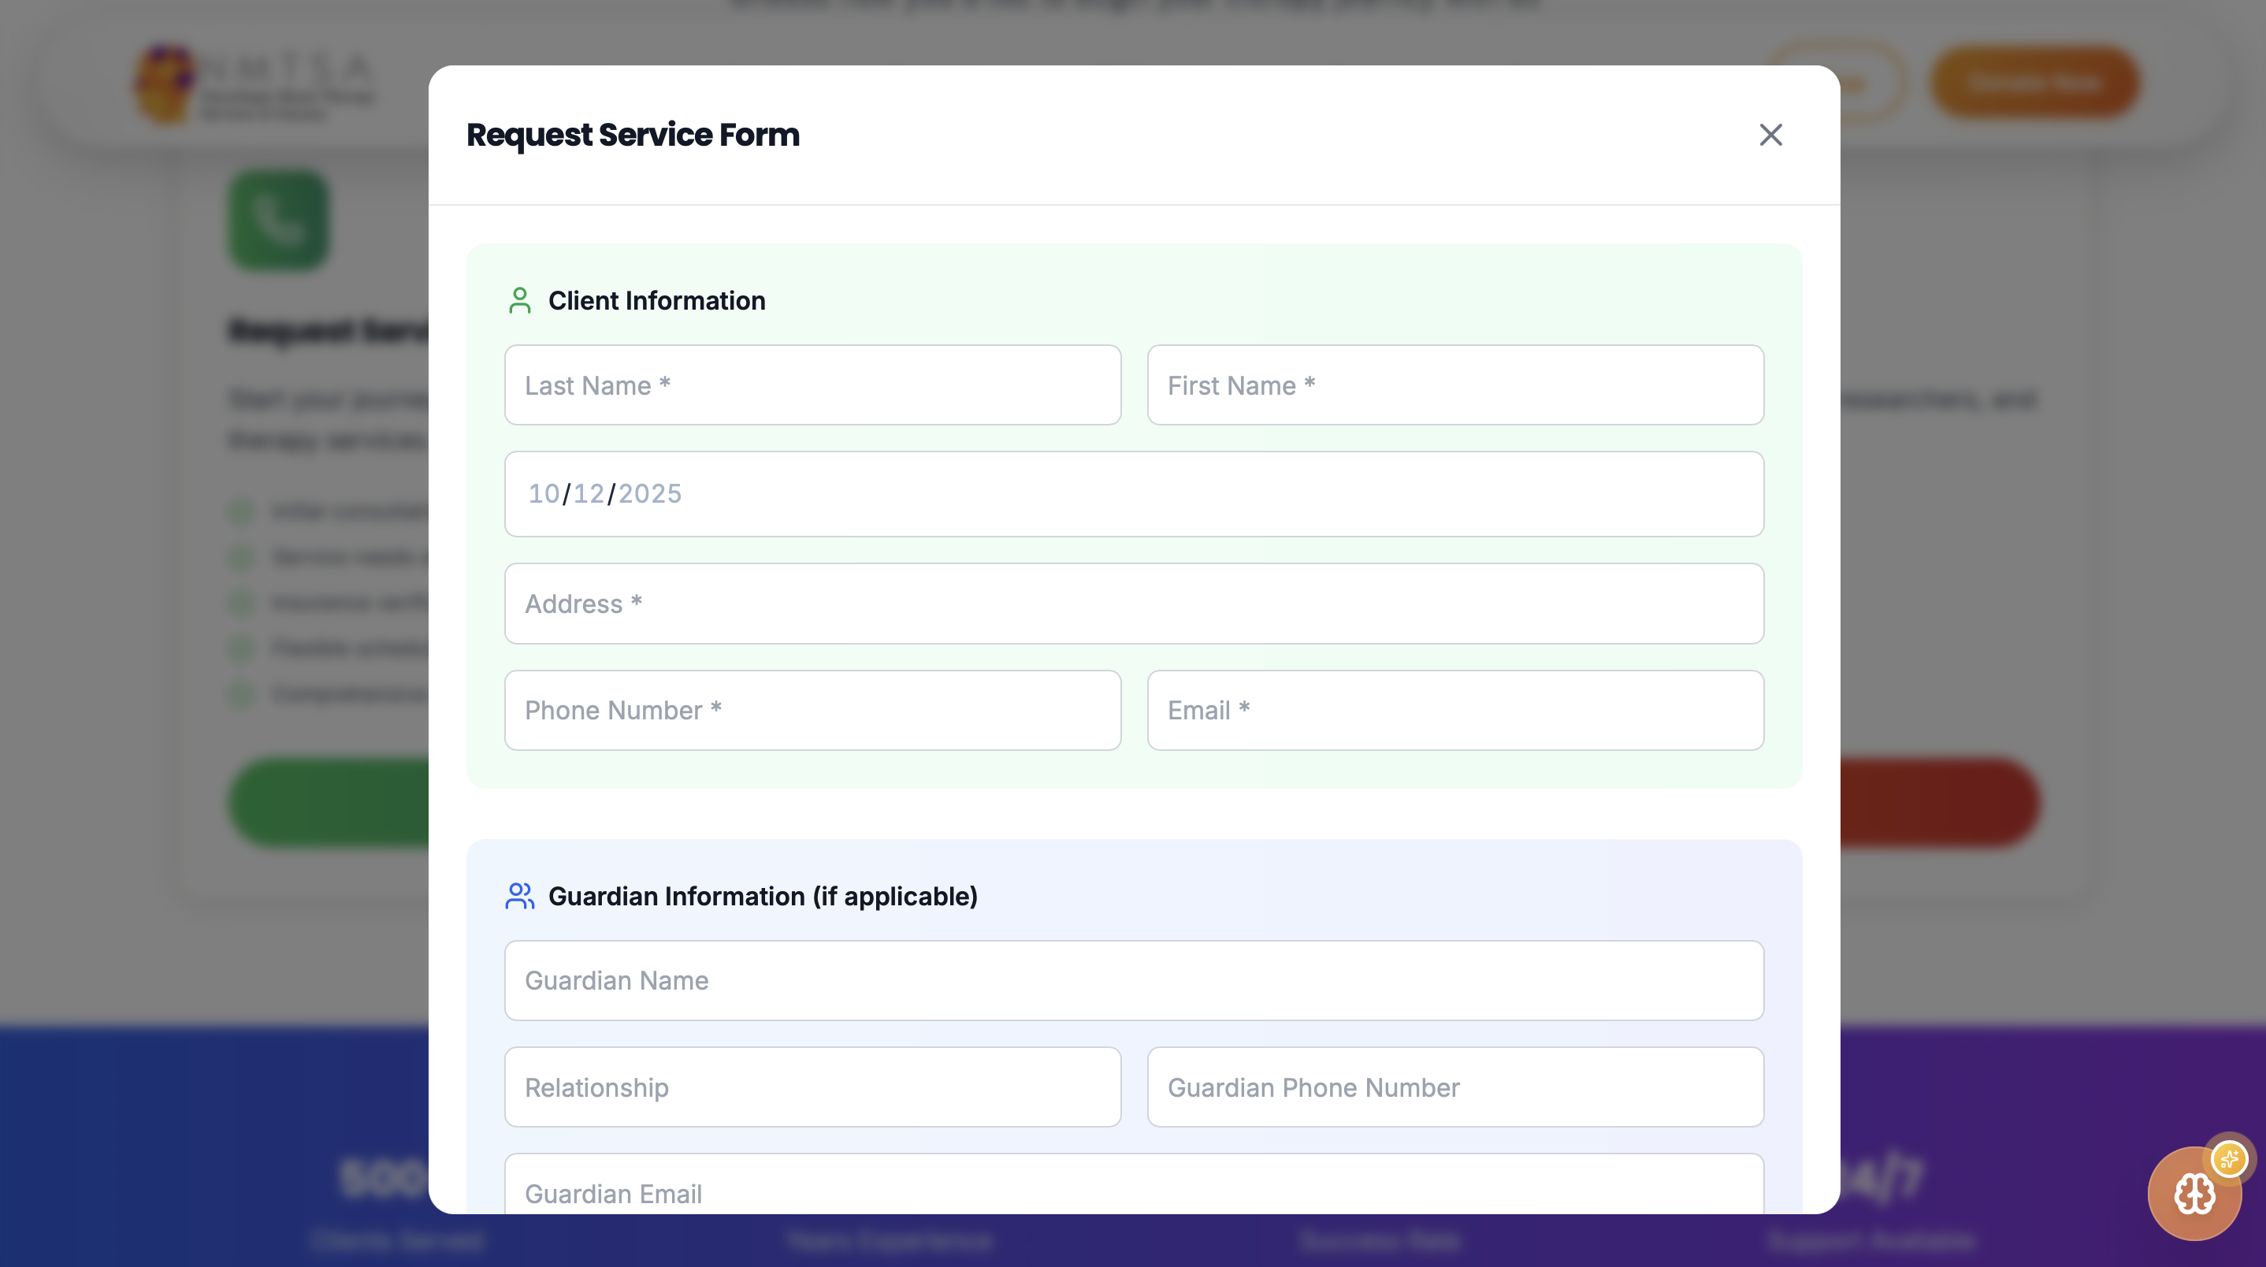
Task: Click the orange Donate button behind modal
Action: tap(2034, 83)
